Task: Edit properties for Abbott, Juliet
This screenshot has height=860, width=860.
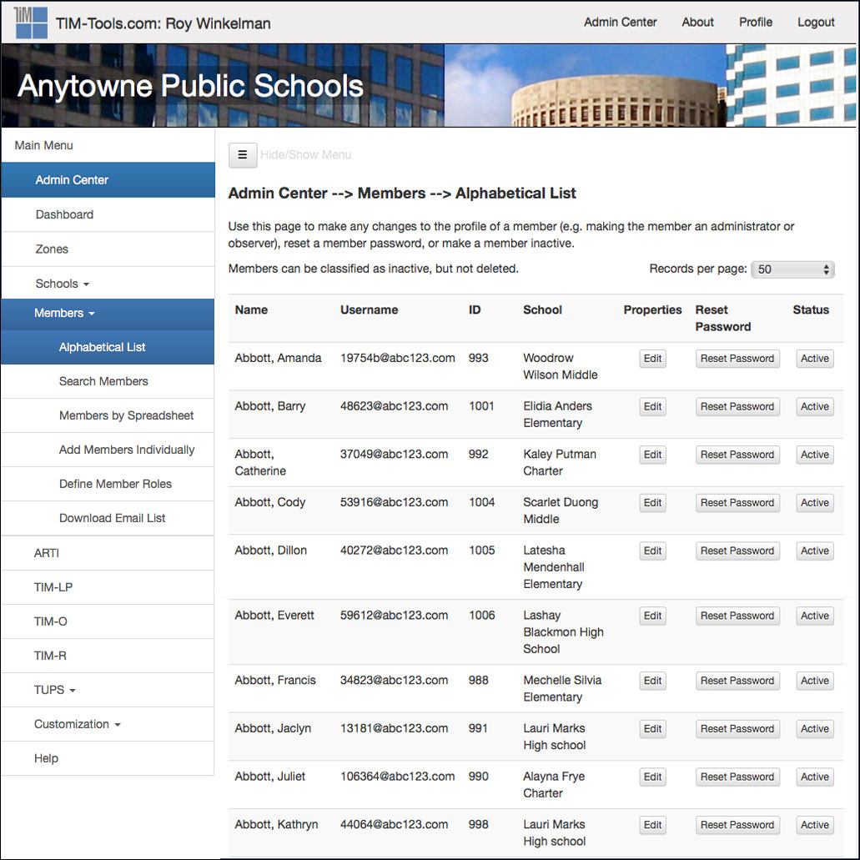Action: (x=652, y=777)
